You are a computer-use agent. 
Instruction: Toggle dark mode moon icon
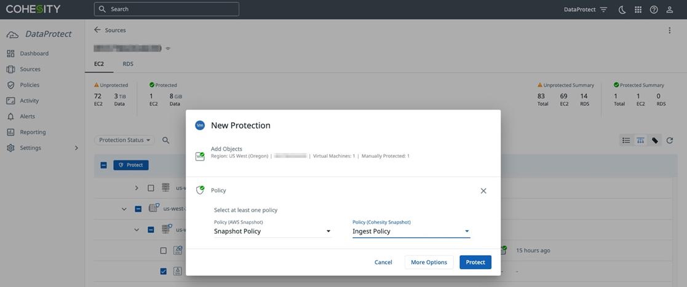click(x=622, y=10)
